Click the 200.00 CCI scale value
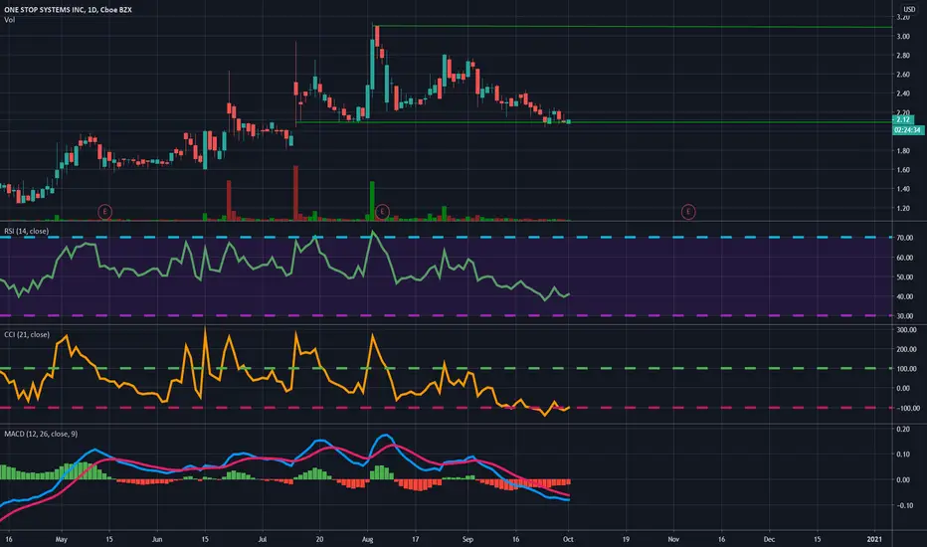 click(906, 349)
